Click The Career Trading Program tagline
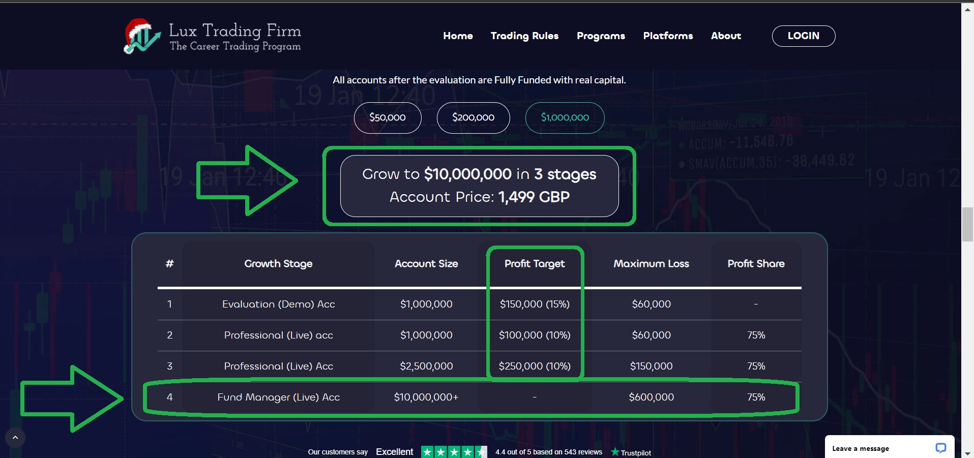This screenshot has height=458, width=974. click(235, 46)
